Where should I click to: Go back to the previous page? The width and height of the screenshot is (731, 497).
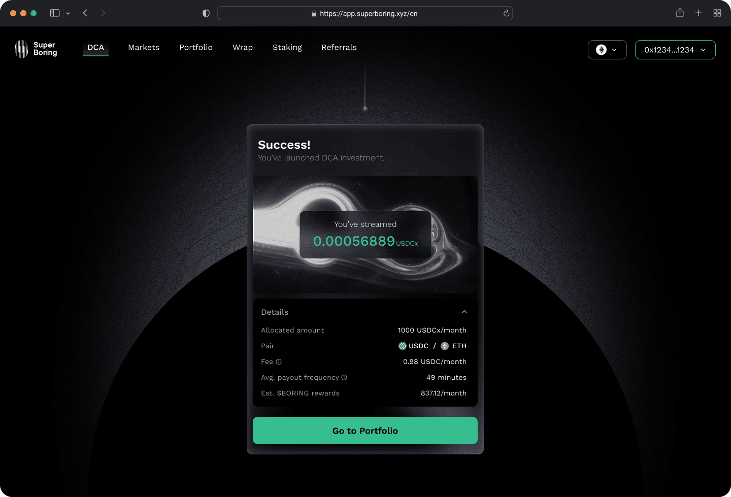click(x=85, y=13)
